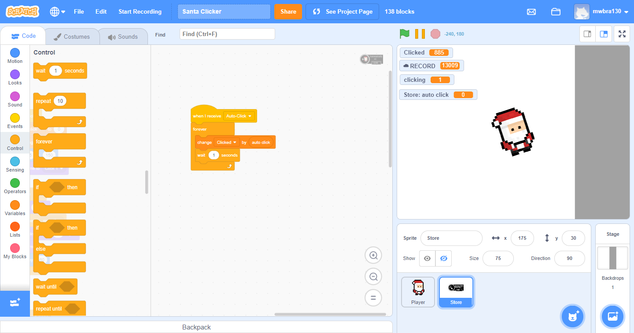Select the Sensing block category
This screenshot has width=634, height=333.
[15, 165]
